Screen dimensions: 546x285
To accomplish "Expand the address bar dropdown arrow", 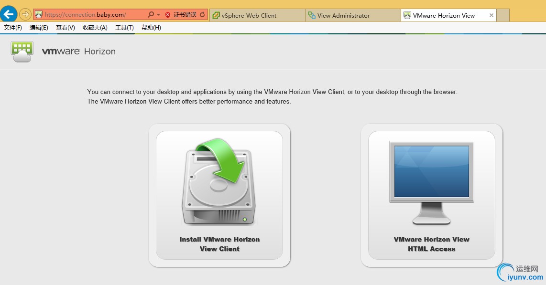I will [x=158, y=15].
